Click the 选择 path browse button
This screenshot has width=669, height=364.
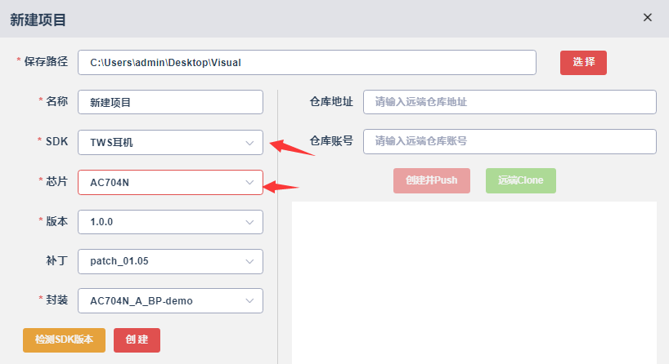[x=583, y=63]
